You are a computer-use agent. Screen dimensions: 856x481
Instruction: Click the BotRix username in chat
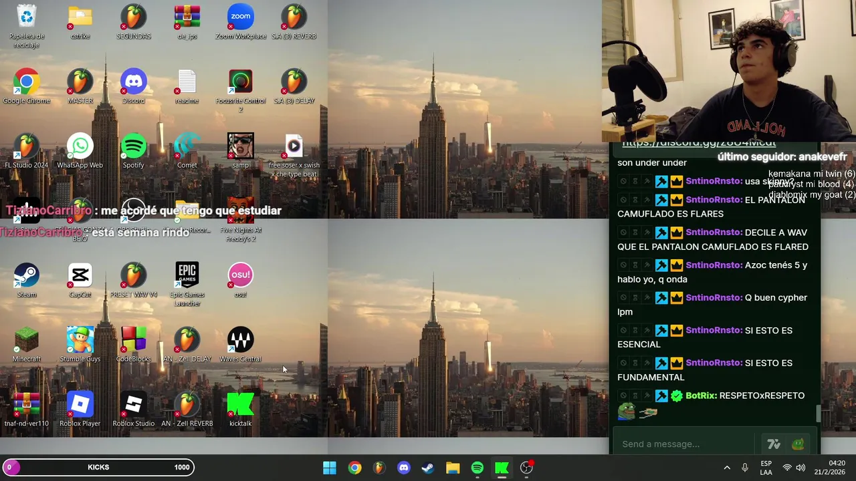701,395
